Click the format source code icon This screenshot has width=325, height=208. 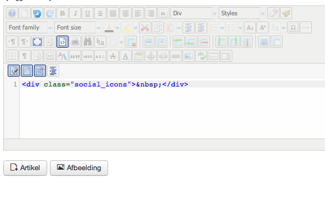coord(53,71)
